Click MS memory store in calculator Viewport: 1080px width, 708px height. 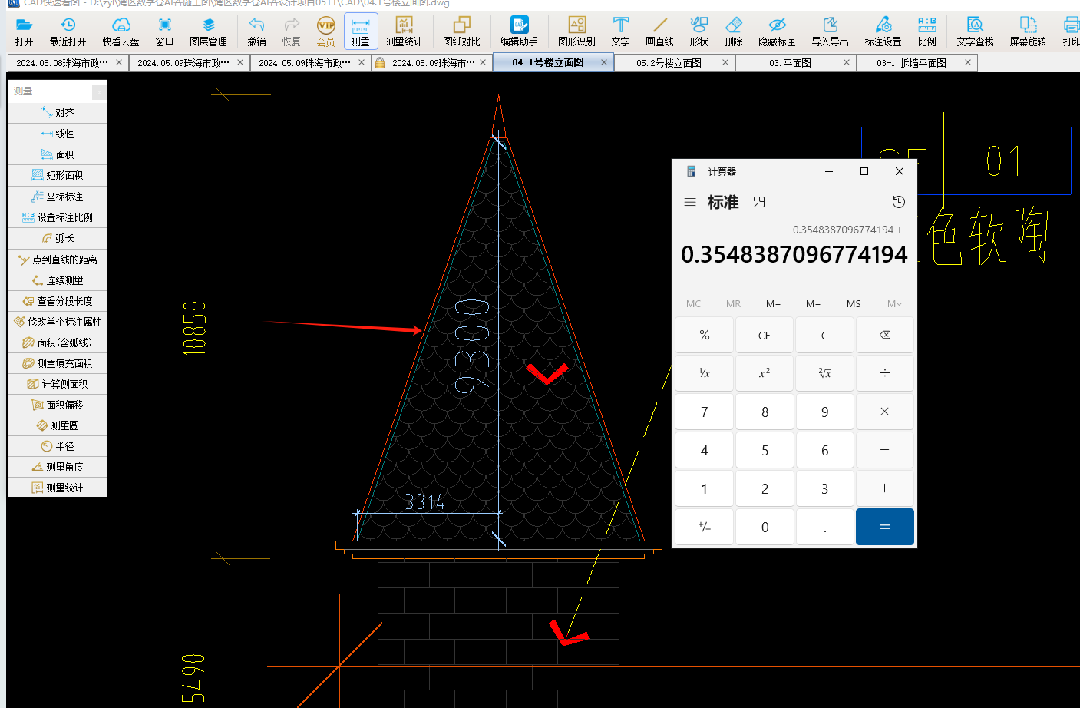click(854, 303)
